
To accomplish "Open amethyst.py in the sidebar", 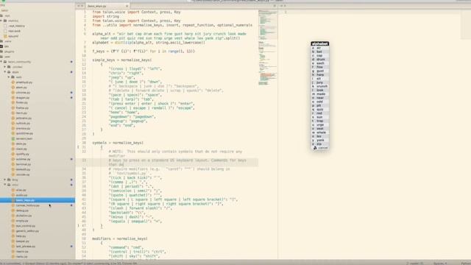I will (x=24, y=82).
